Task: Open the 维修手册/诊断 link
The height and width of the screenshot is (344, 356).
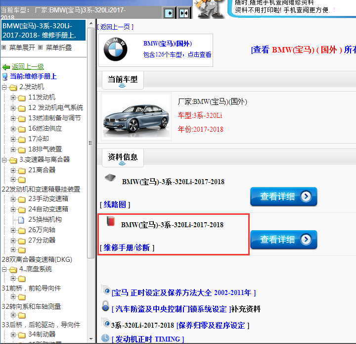Action: point(127,247)
